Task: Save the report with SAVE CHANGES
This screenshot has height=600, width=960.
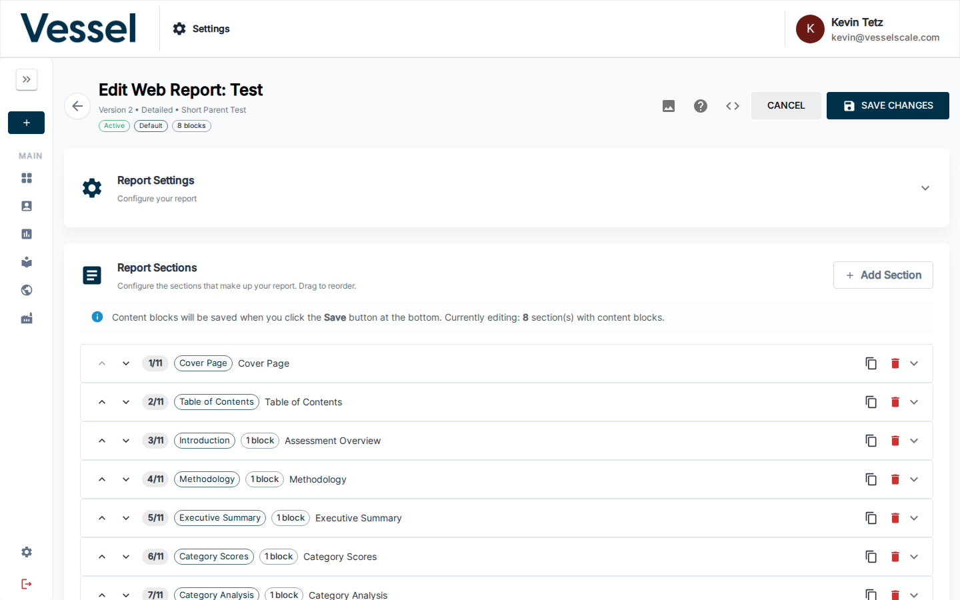Action: coord(887,105)
